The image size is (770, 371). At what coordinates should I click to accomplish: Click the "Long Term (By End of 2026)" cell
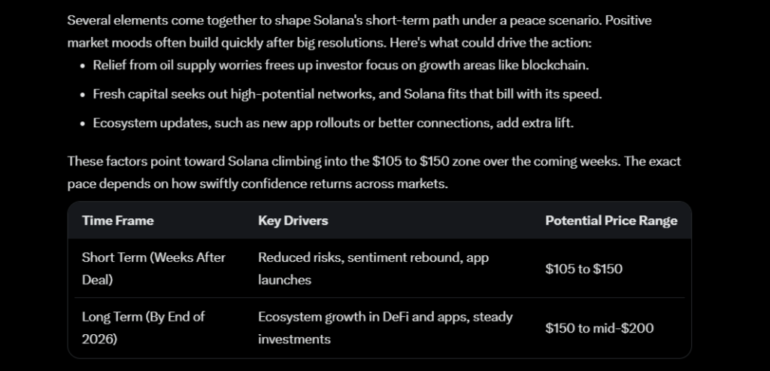[x=143, y=327]
